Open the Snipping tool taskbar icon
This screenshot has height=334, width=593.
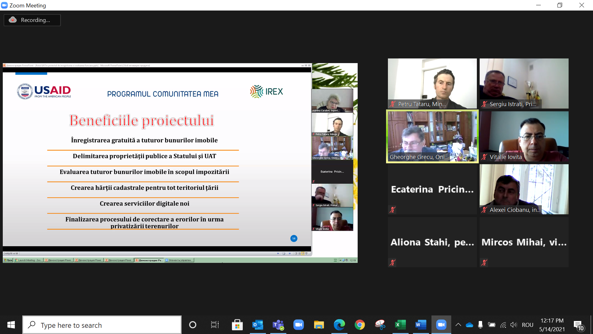[x=380, y=325]
